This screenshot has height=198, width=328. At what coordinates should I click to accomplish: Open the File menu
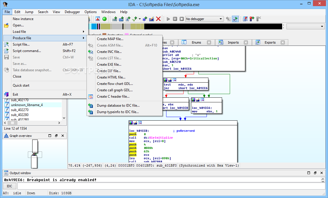pos(7,12)
